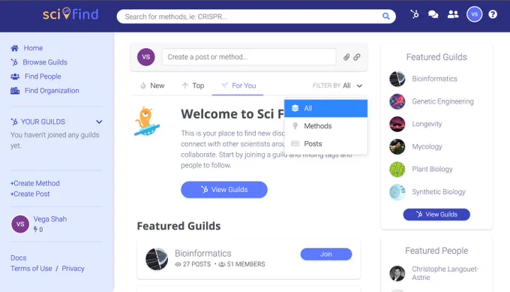Click the Find Organization building icon
This screenshot has height=292, width=510.
pos(15,91)
